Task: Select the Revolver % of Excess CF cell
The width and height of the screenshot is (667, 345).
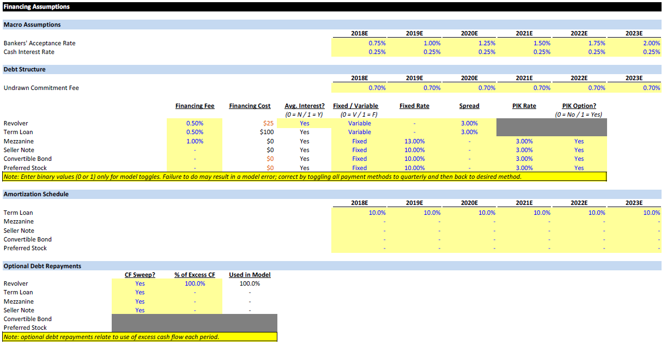Action: (x=195, y=283)
